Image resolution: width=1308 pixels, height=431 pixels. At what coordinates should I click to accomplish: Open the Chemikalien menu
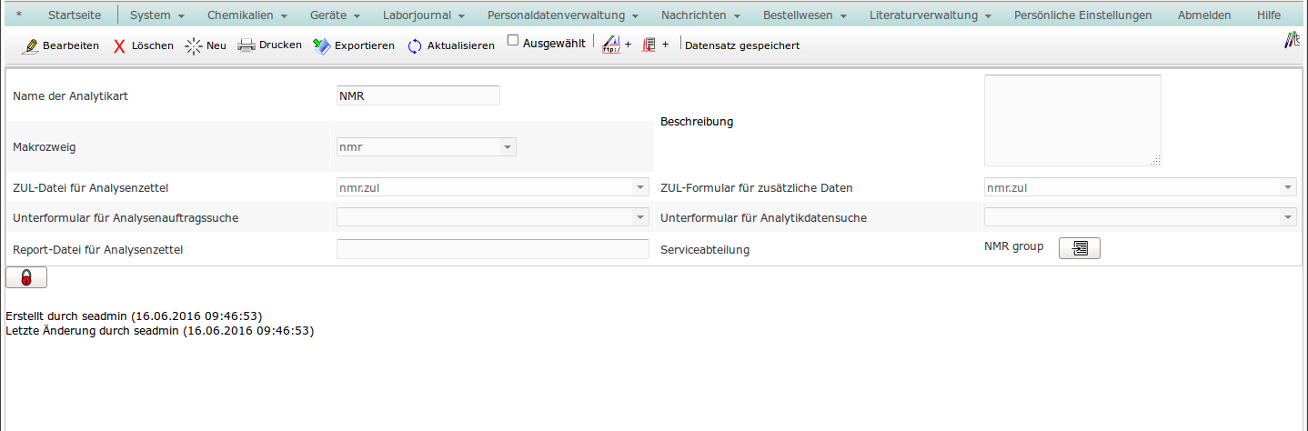pos(247,15)
